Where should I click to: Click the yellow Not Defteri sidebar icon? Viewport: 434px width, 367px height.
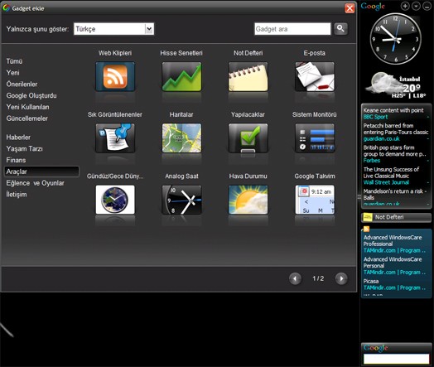pyautogui.click(x=368, y=217)
